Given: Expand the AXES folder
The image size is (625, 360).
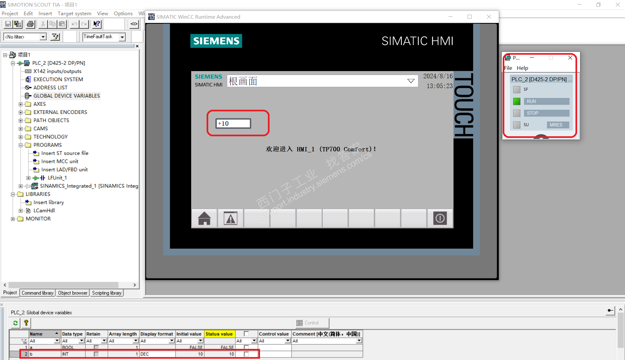Looking at the screenshot, I should click(21, 104).
